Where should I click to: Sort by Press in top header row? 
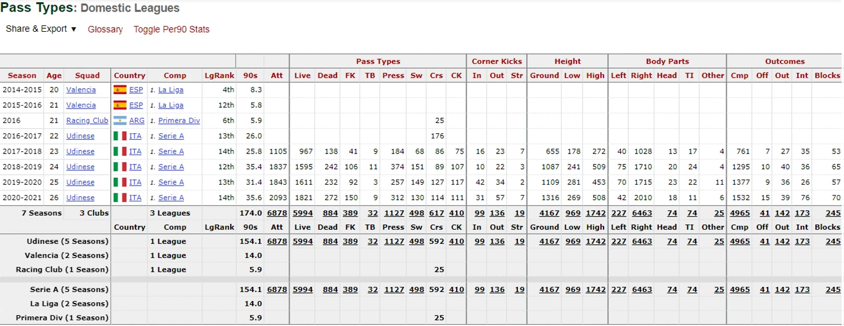coord(393,76)
